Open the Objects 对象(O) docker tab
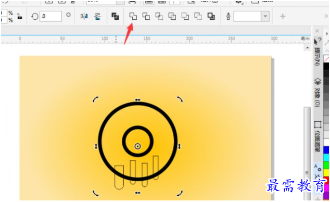This screenshot has width=330, height=202. (x=318, y=93)
